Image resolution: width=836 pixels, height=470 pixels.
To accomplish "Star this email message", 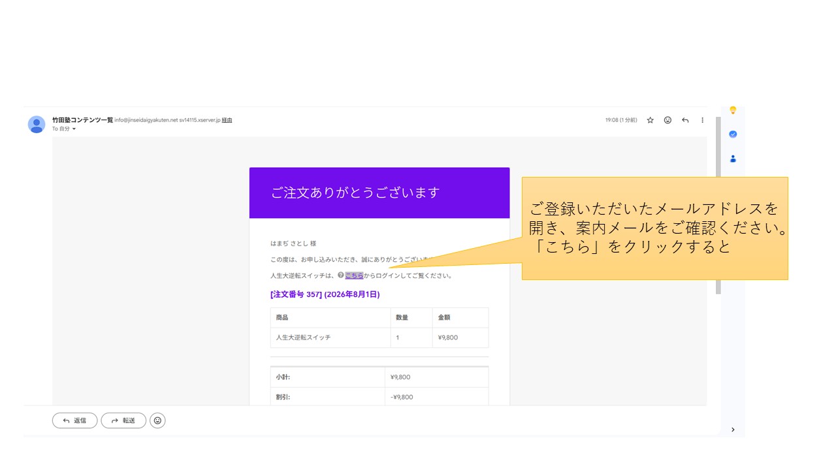I will (x=651, y=120).
